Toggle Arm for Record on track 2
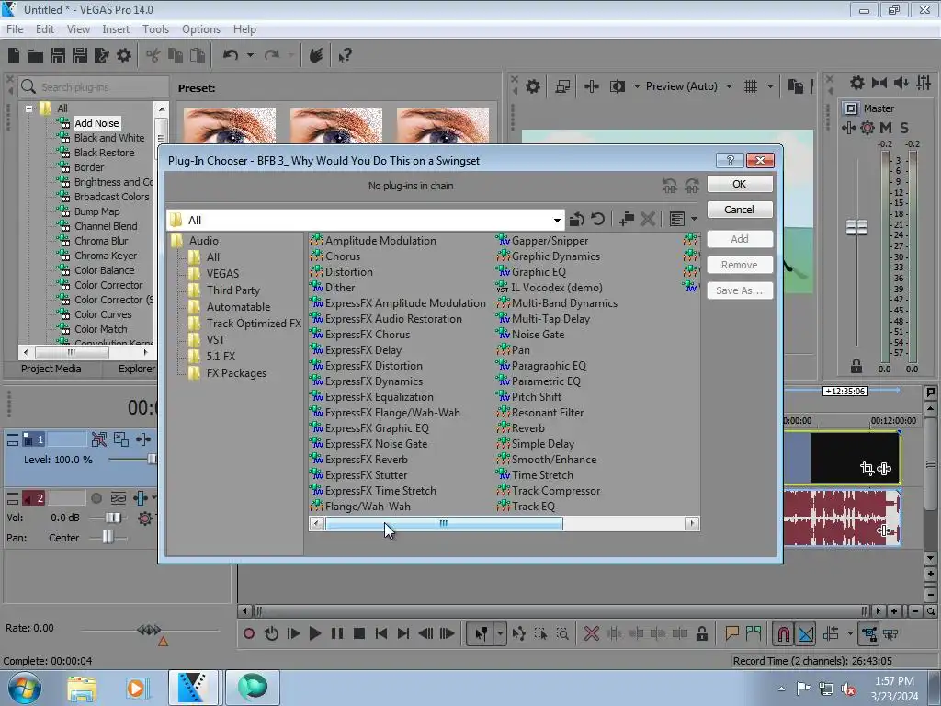The image size is (941, 706). tap(96, 498)
